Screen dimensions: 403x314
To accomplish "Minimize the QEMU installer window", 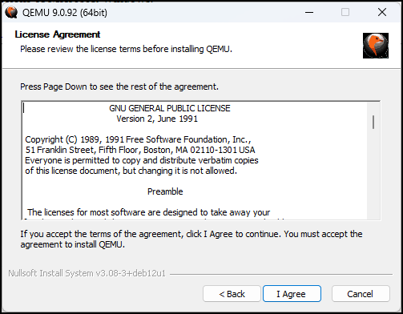I will [x=309, y=12].
